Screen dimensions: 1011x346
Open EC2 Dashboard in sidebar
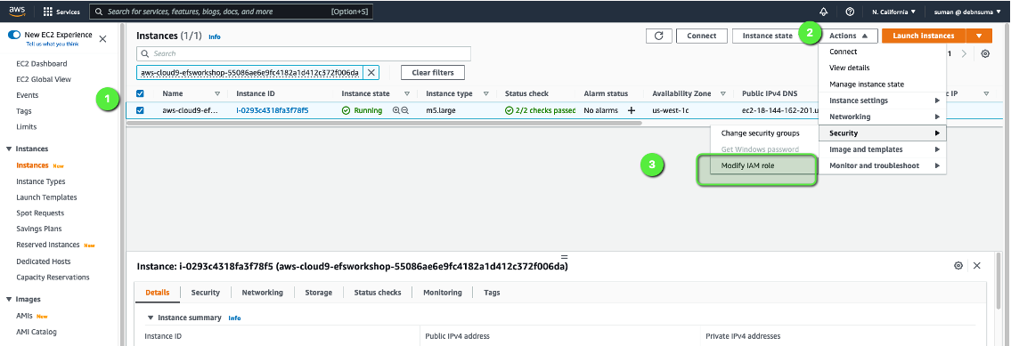coord(42,64)
